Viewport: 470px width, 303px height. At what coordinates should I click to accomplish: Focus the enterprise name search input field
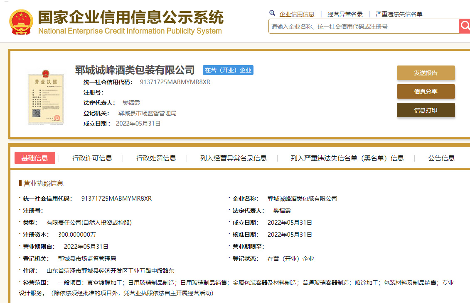(364, 27)
